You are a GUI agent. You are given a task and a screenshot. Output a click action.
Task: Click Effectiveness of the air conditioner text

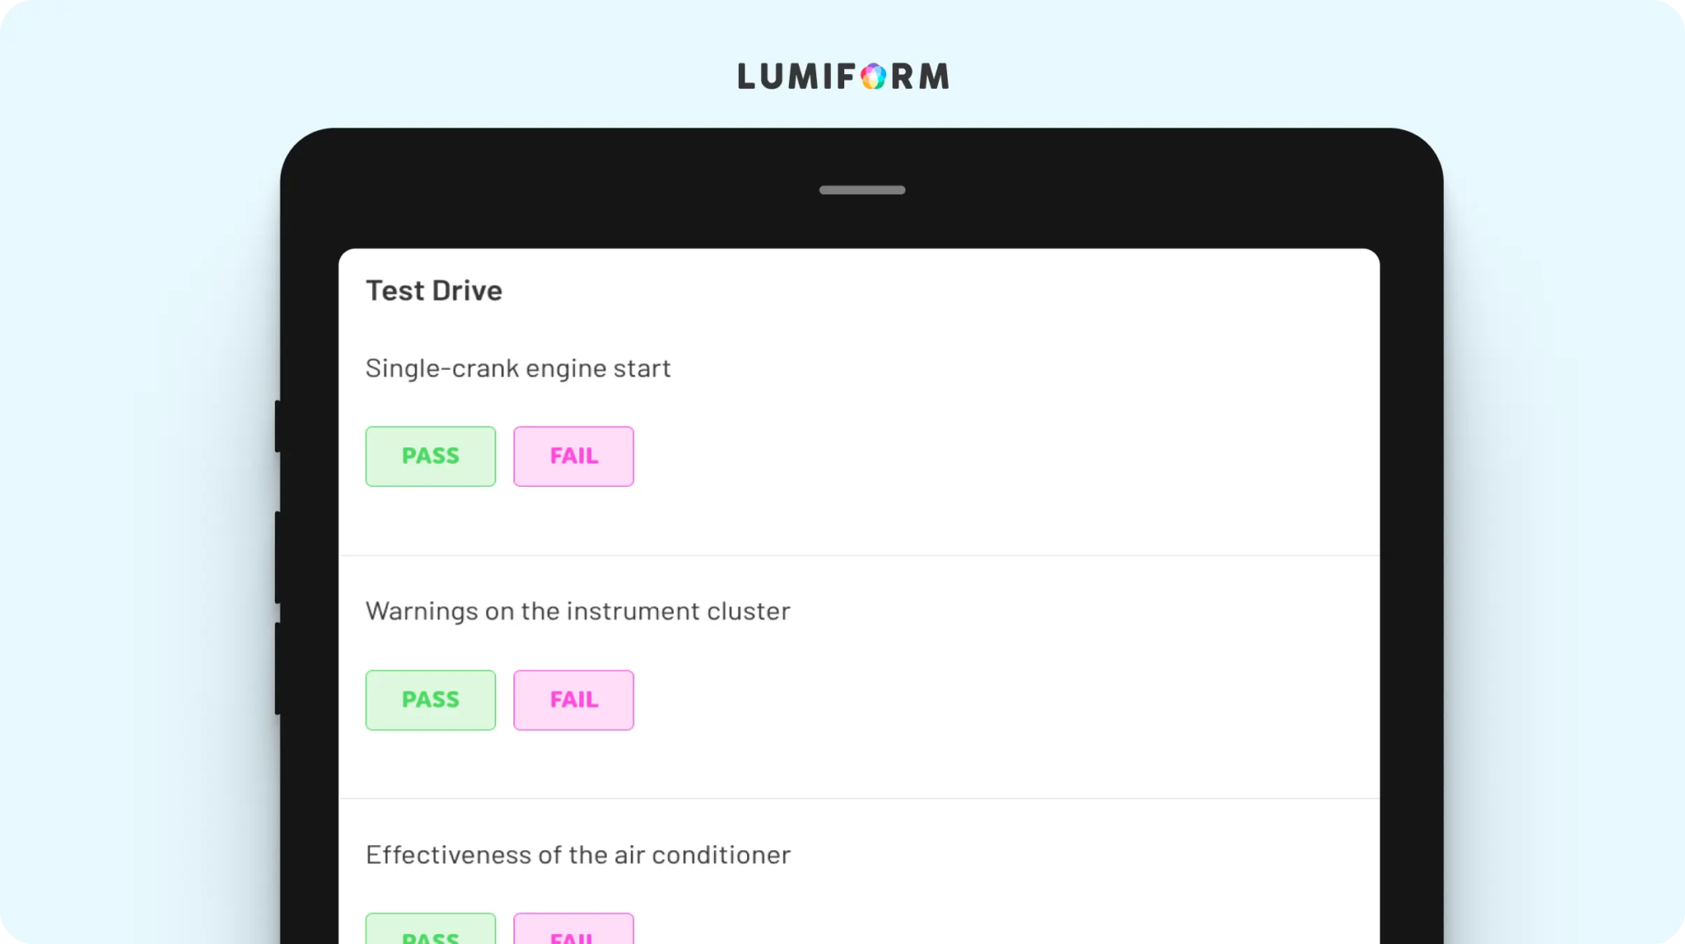(x=578, y=855)
